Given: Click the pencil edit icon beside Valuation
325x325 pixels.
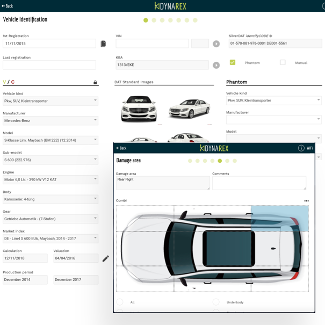Looking at the screenshot, I should coord(105,258).
